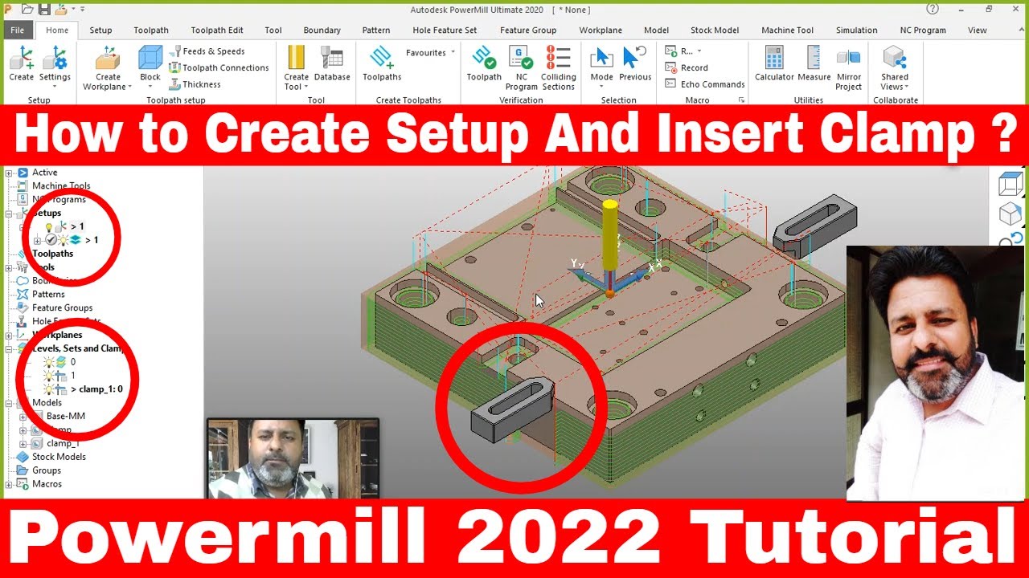Expand the Active tree node
Viewport: 1029px width, 578px height.
(x=9, y=173)
